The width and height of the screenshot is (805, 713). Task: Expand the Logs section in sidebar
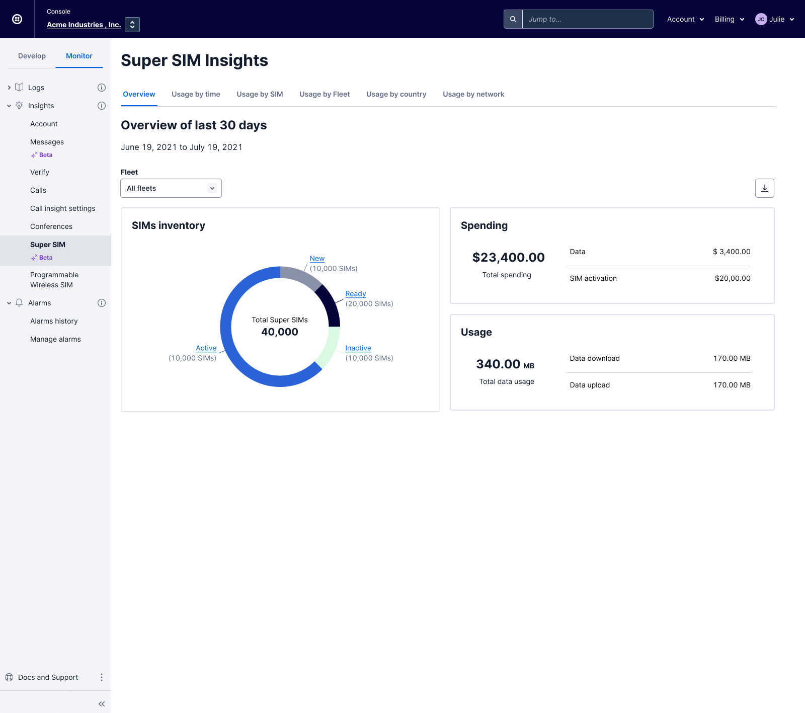pyautogui.click(x=9, y=88)
